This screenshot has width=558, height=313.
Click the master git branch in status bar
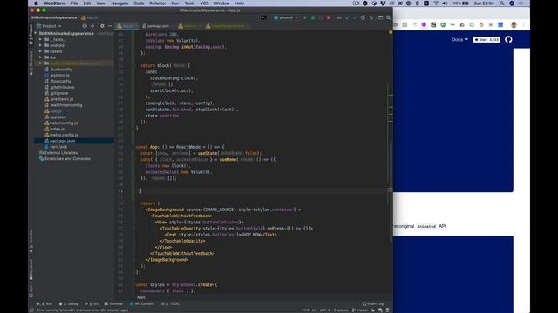[360, 310]
